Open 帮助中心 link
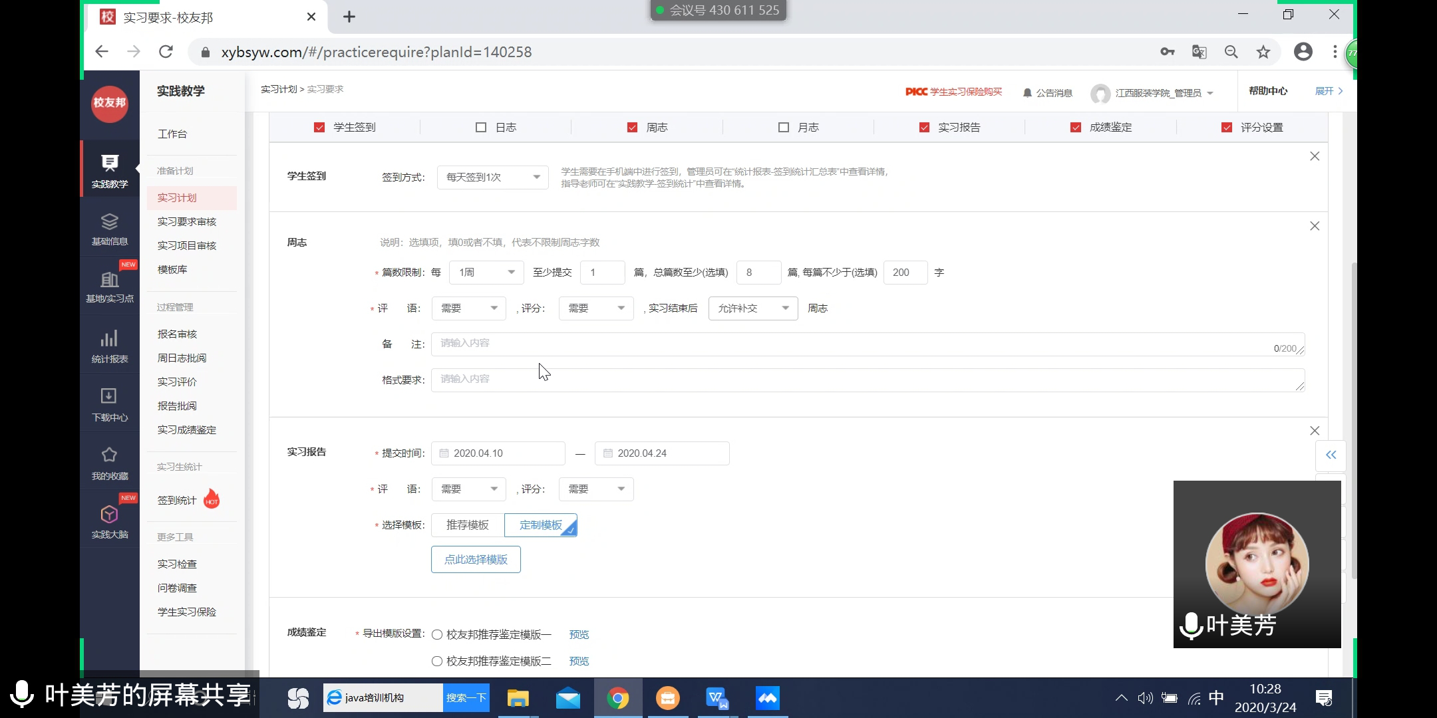 (x=1268, y=91)
